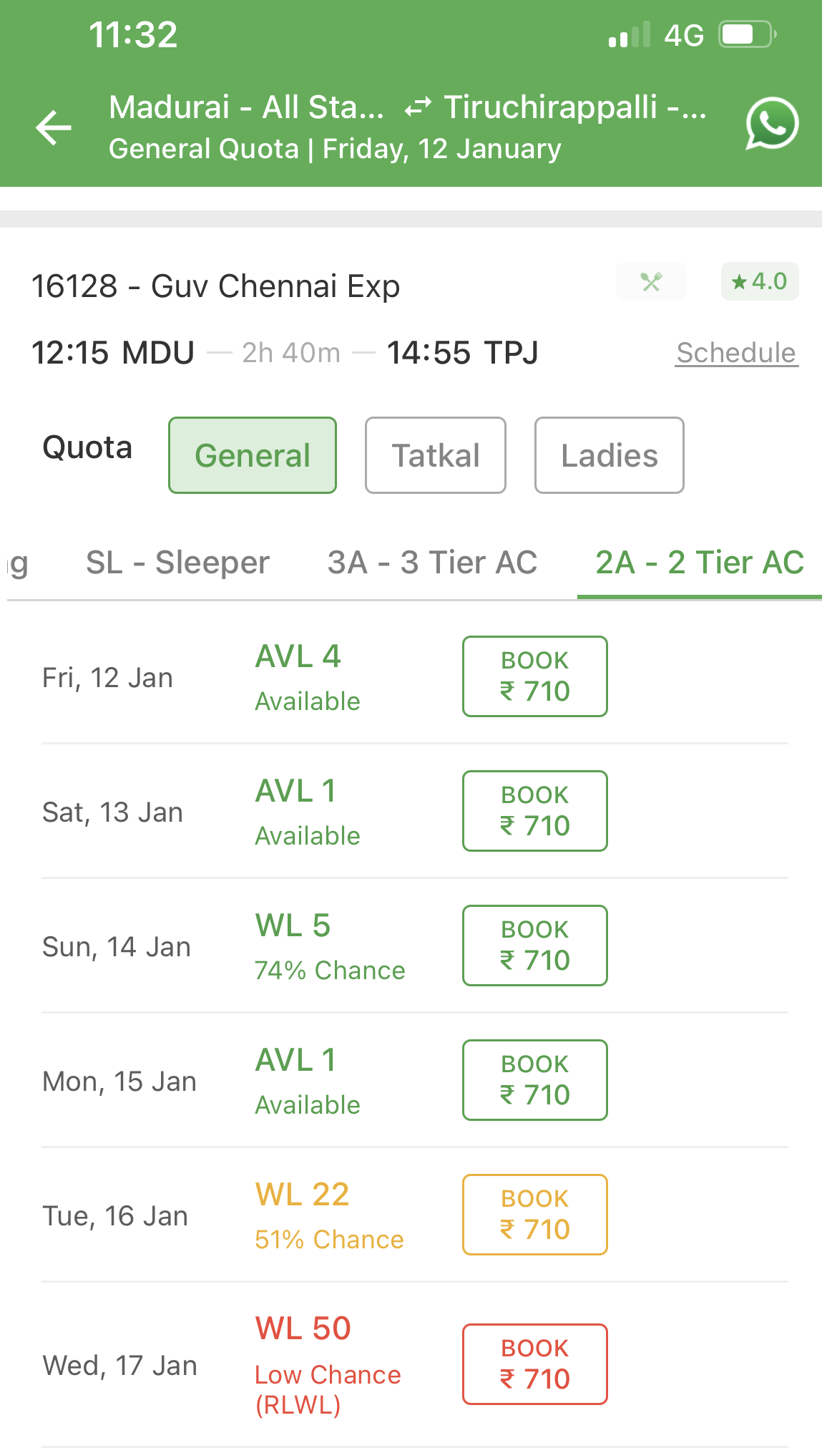Tap the 4.0 star rating badge
822x1453 pixels.
[x=759, y=281]
